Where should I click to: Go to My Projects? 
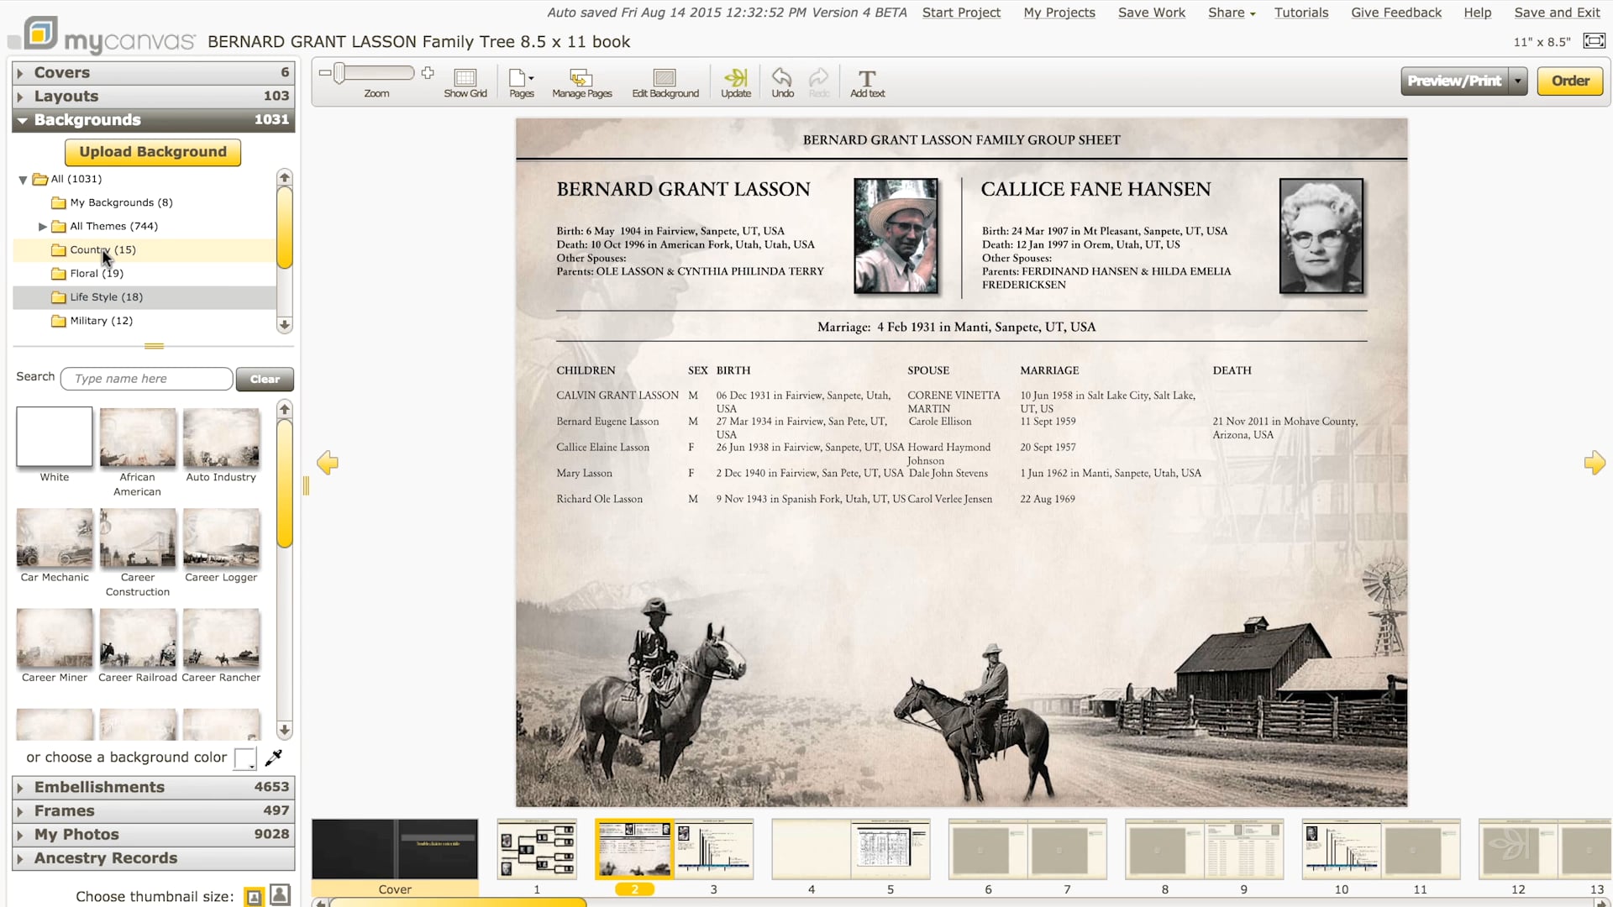click(1059, 13)
